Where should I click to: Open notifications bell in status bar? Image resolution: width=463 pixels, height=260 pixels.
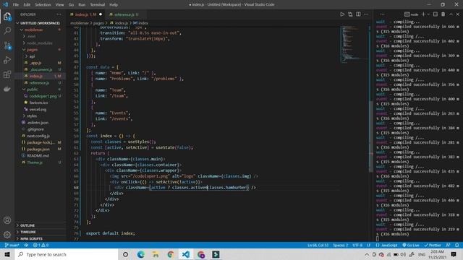click(456, 245)
